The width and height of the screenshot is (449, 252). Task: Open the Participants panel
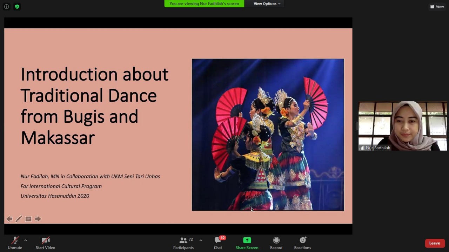(x=183, y=243)
